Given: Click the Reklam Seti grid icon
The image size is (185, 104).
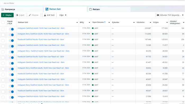Looking at the screenshot, I should click(47, 9).
